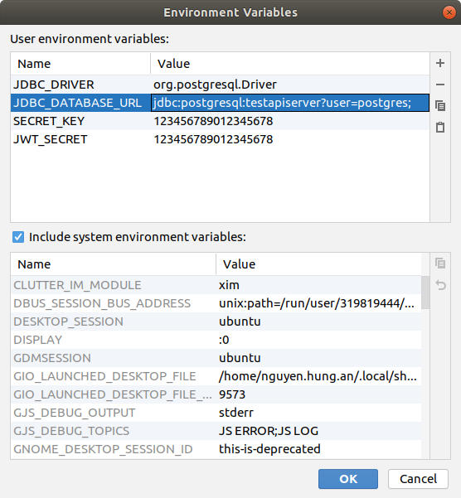The width and height of the screenshot is (461, 498).
Task: Select the JWT_SECRET variable row
Action: point(220,139)
